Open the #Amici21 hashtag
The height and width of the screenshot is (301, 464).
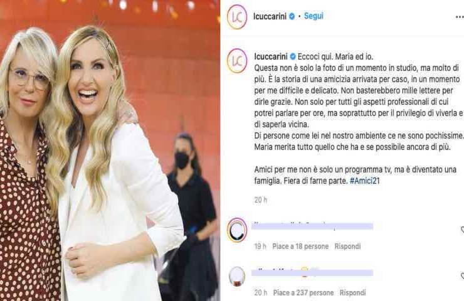pos(364,181)
